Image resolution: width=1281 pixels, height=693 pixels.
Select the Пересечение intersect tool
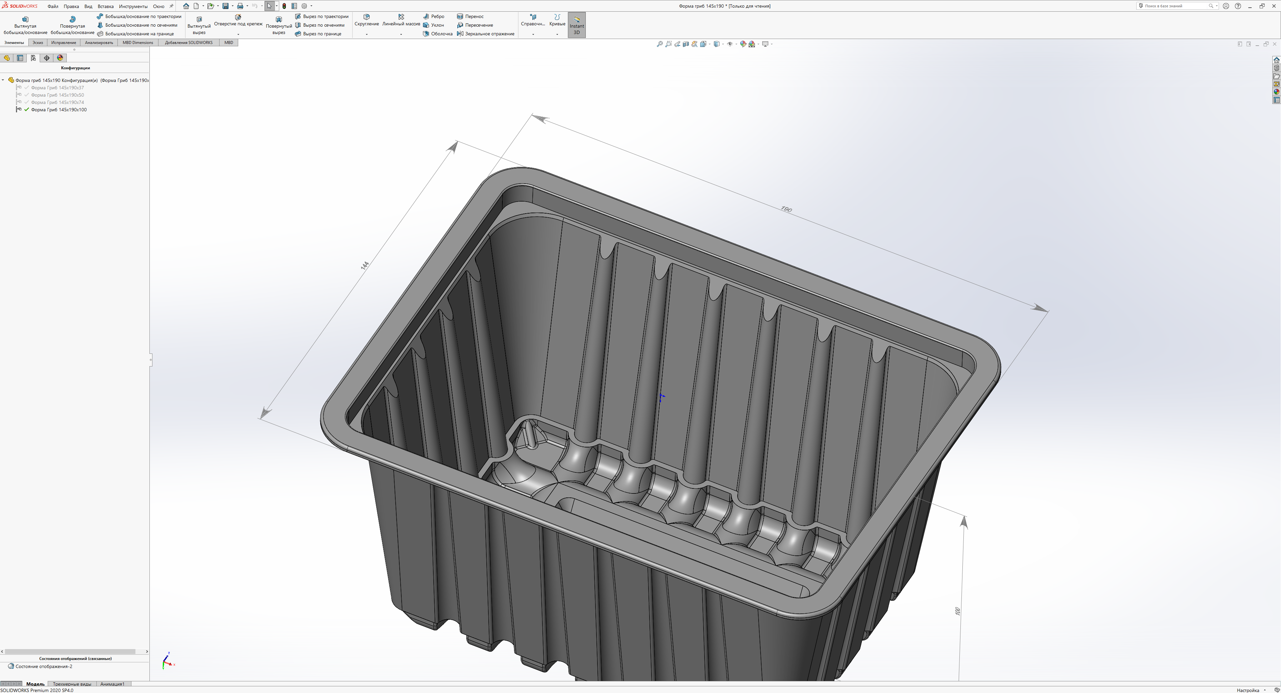[x=475, y=25]
